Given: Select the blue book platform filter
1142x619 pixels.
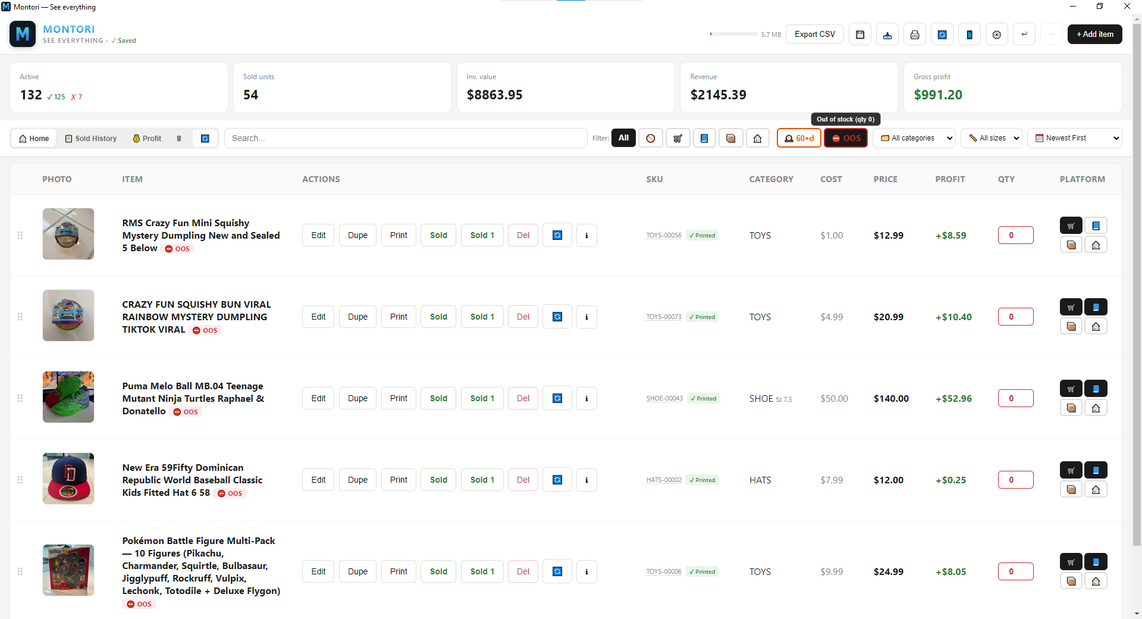Looking at the screenshot, I should pyautogui.click(x=704, y=138).
